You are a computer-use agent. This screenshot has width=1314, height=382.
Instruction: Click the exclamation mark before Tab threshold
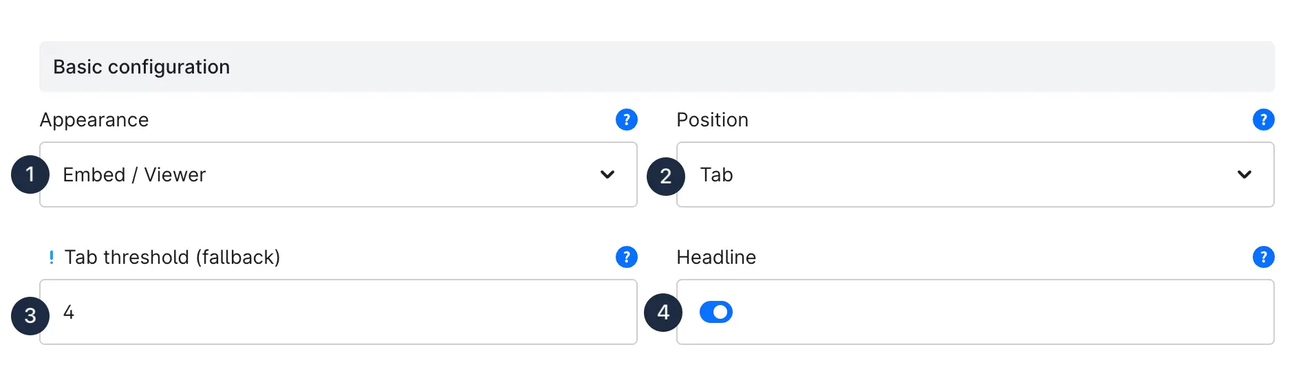(x=52, y=258)
